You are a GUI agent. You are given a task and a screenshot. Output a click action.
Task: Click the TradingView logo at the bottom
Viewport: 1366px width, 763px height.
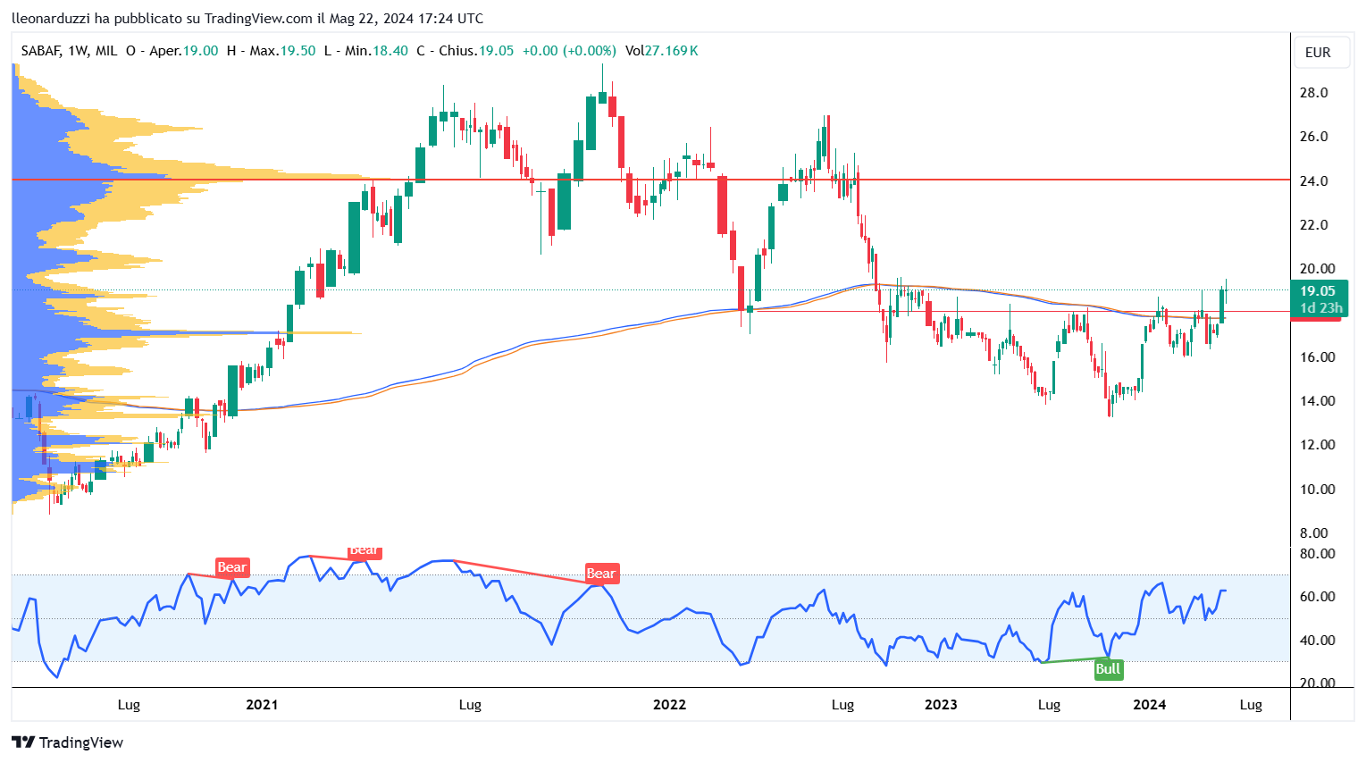click(67, 742)
